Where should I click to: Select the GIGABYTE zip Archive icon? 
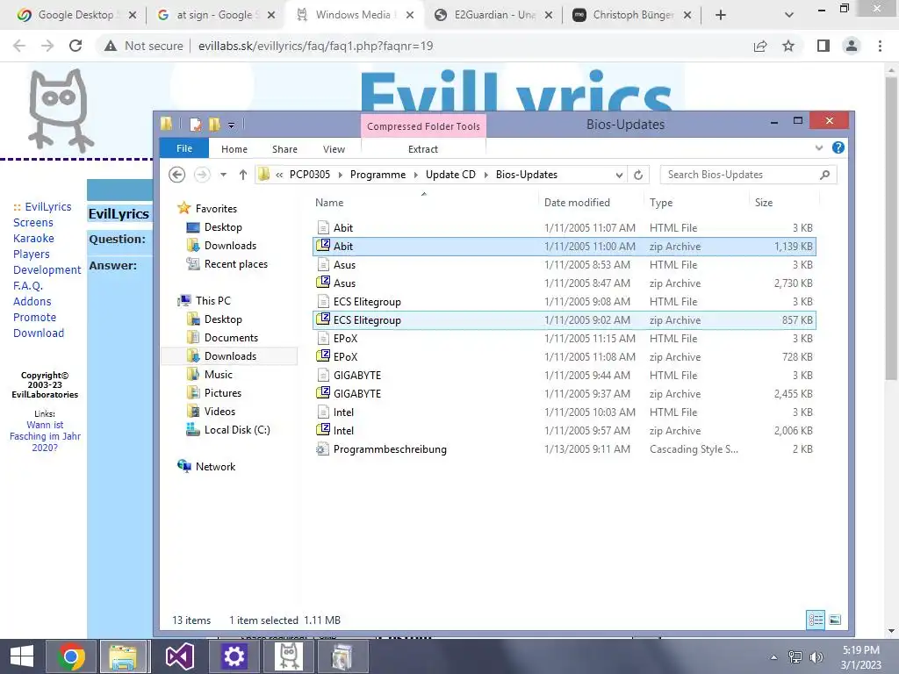(x=323, y=393)
